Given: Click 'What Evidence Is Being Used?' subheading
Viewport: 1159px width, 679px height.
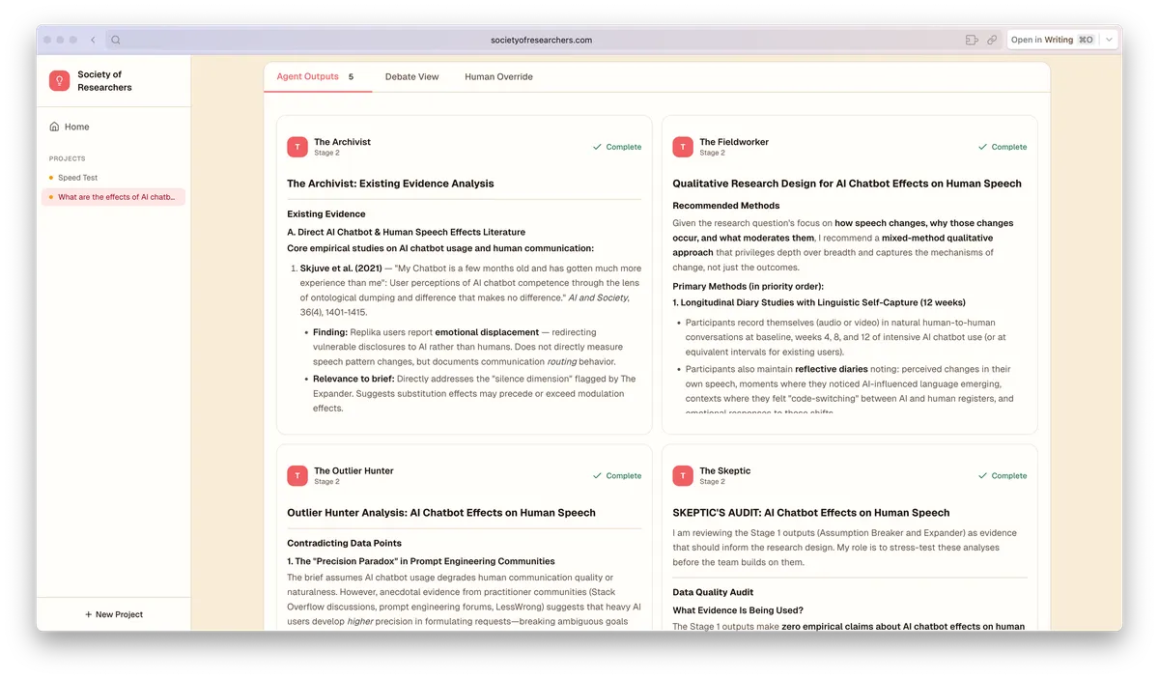Looking at the screenshot, I should 737,610.
